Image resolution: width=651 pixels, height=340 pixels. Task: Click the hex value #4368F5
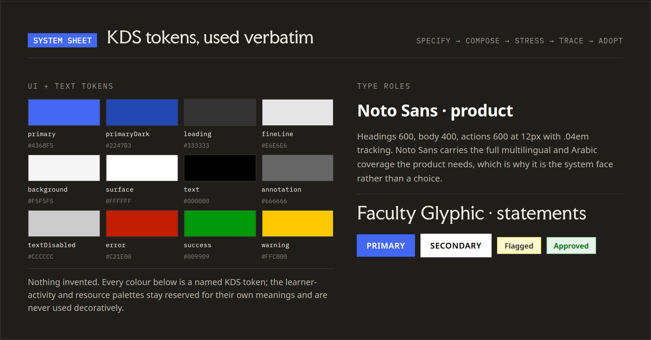[41, 146]
